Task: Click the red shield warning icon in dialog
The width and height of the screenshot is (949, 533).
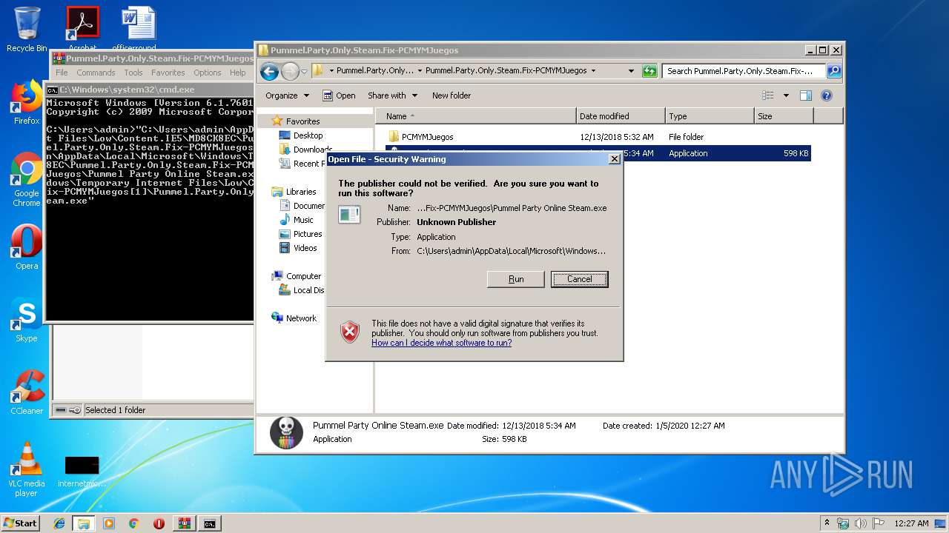Action: [x=350, y=332]
